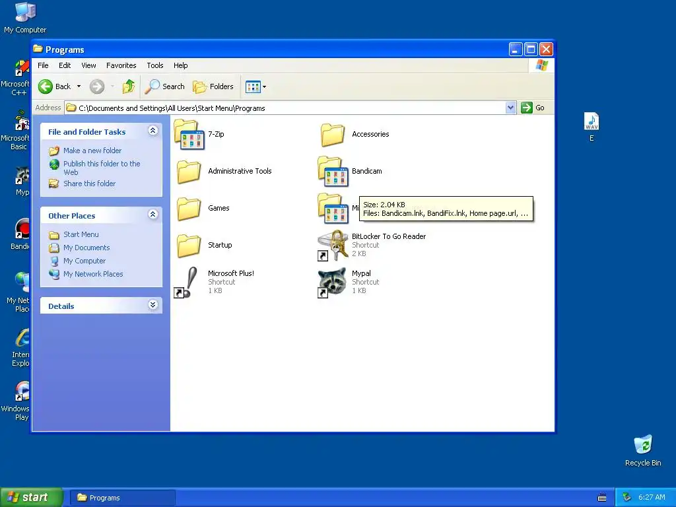The width and height of the screenshot is (676, 507).
Task: Open the Back button history dropdown arrow
Action: [x=79, y=86]
